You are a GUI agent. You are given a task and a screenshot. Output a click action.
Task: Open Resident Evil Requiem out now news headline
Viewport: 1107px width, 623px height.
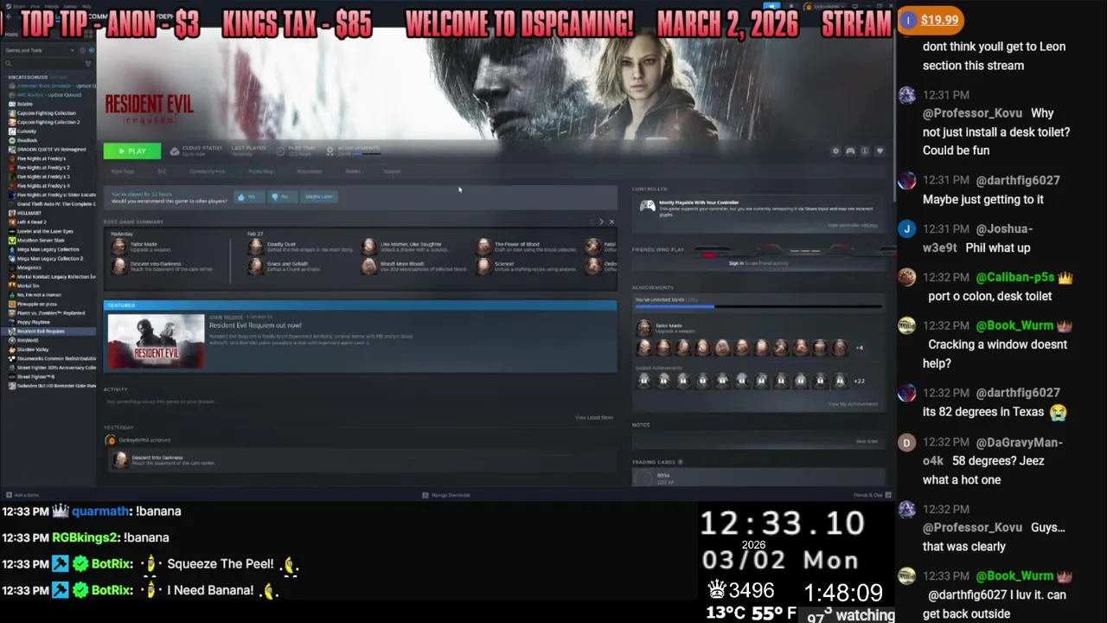(x=255, y=325)
